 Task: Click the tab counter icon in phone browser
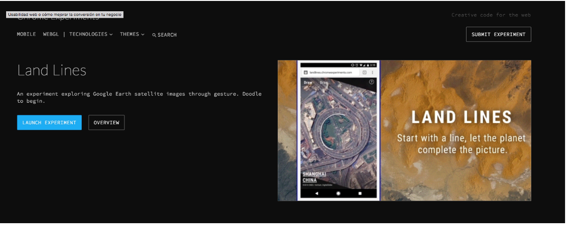tap(364, 73)
